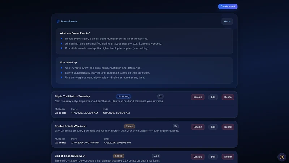Click start date 3/30/2026, 9:03:06 PM
Screen dimensions: 289x163
(85, 143)
